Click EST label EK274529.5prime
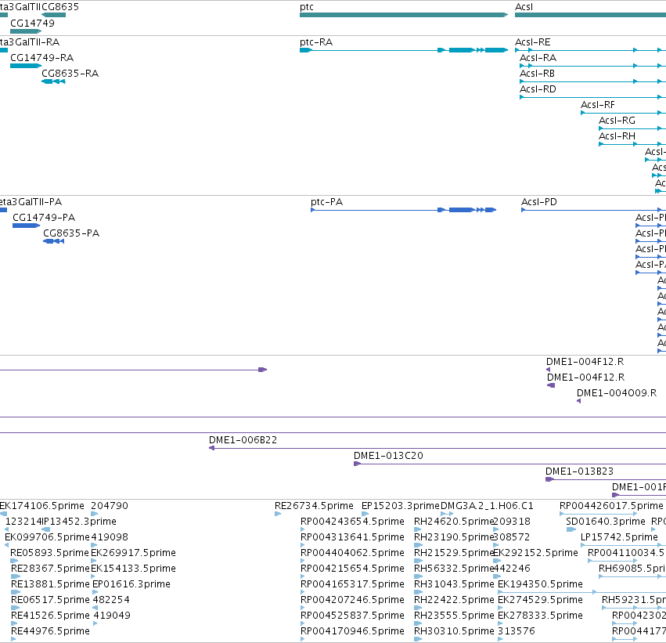The height and width of the screenshot is (643, 666). coord(540,601)
